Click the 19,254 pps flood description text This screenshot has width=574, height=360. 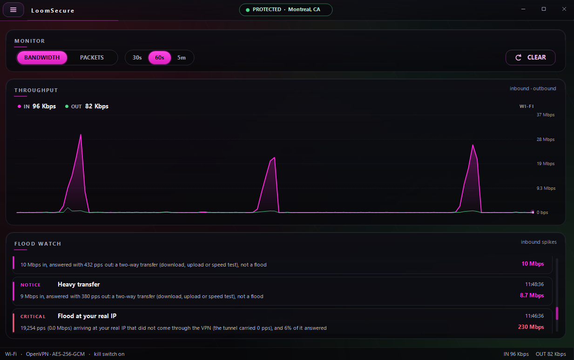[x=174, y=328]
